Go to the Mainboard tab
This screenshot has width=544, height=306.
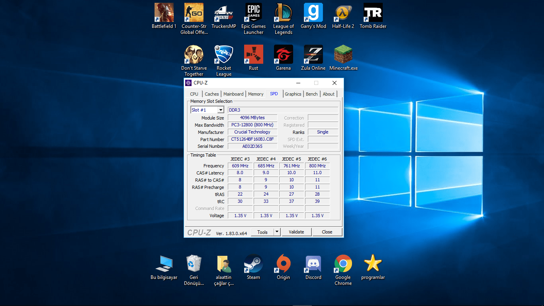[x=233, y=94]
